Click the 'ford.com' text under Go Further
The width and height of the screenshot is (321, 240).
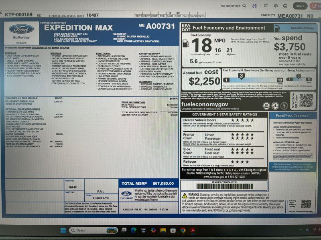[x=21, y=43]
